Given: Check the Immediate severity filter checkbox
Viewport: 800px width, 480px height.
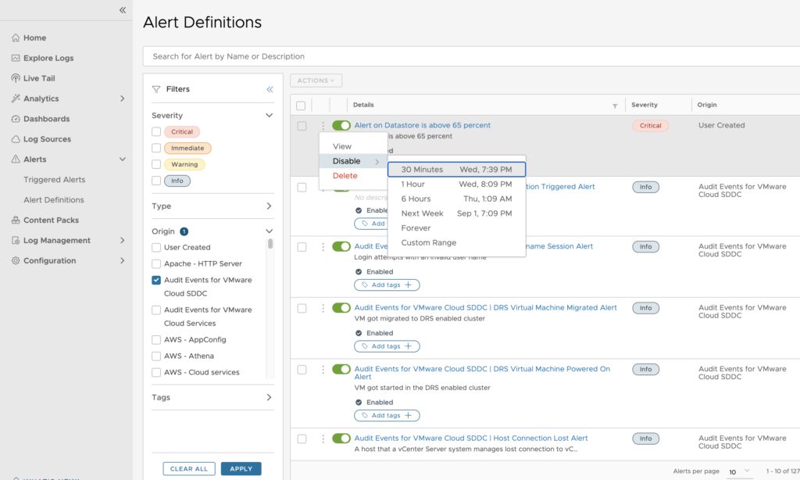Looking at the screenshot, I should point(156,148).
